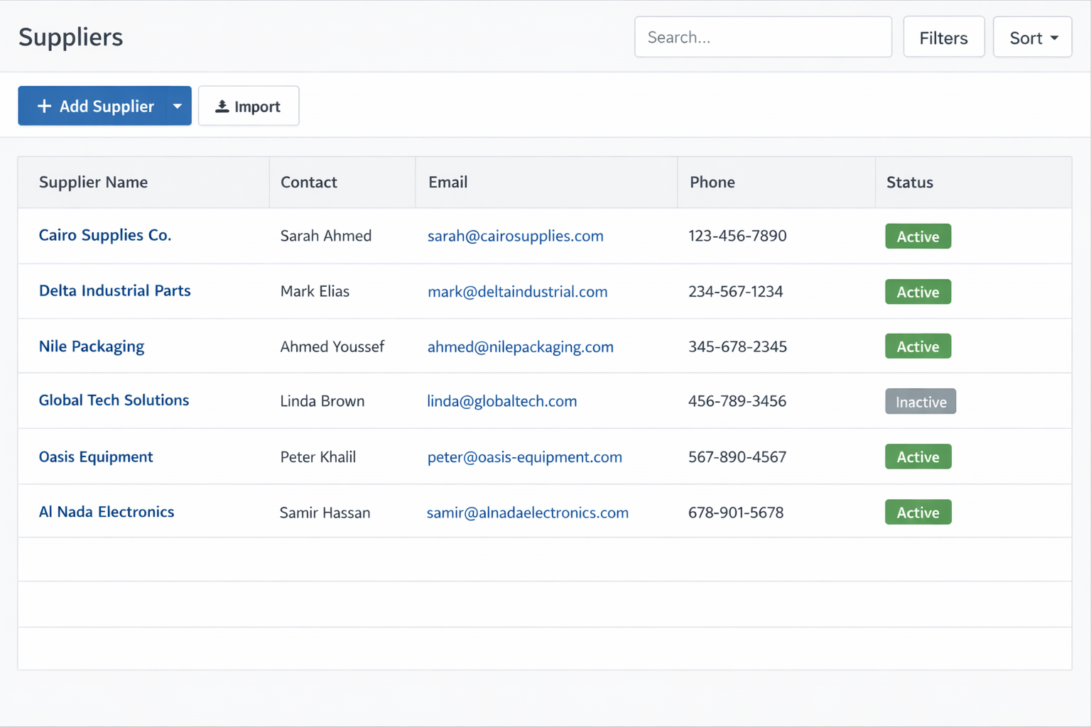The width and height of the screenshot is (1091, 727).
Task: Click samir@alnadaelectronics.com email address
Action: pyautogui.click(x=527, y=513)
